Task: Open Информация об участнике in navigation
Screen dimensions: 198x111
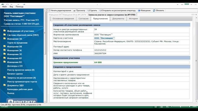Action: (21, 31)
